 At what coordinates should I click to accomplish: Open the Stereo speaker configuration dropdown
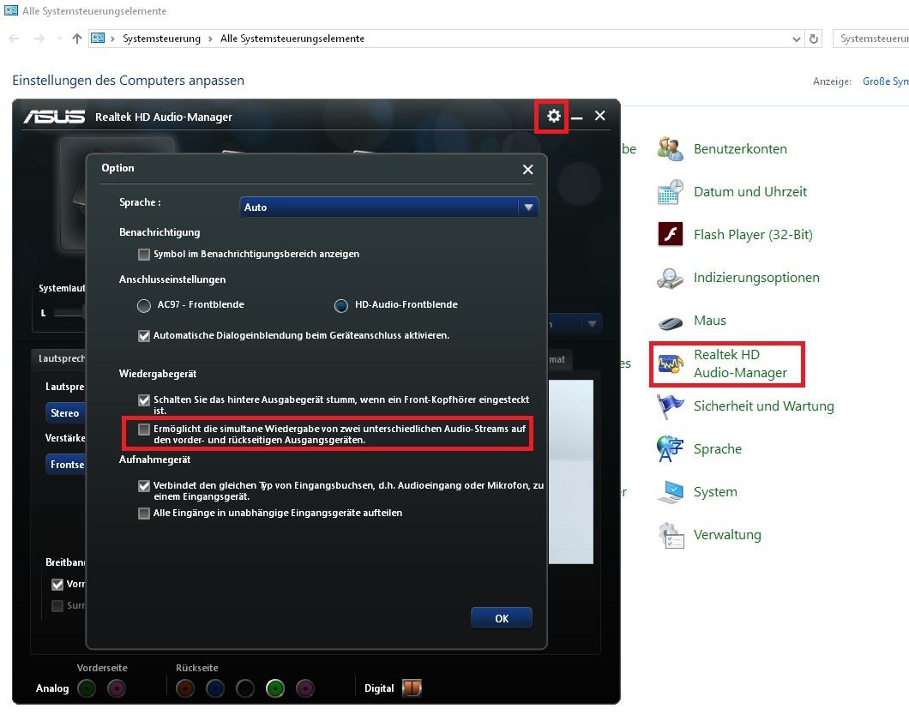pos(65,413)
